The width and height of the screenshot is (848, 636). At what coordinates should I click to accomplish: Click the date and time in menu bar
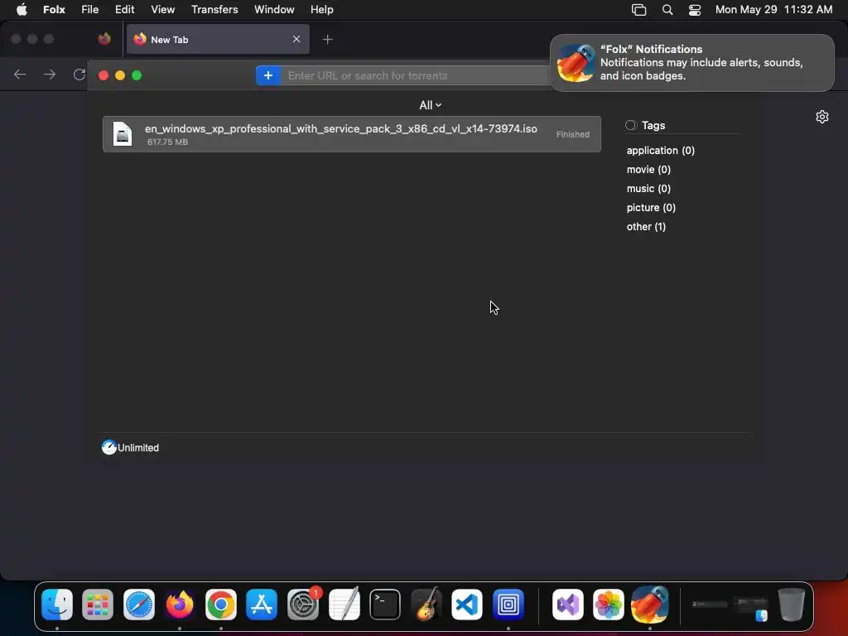[774, 10]
